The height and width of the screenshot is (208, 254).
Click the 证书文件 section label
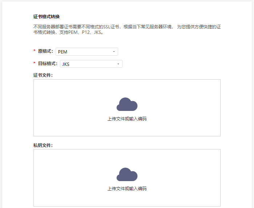point(43,75)
